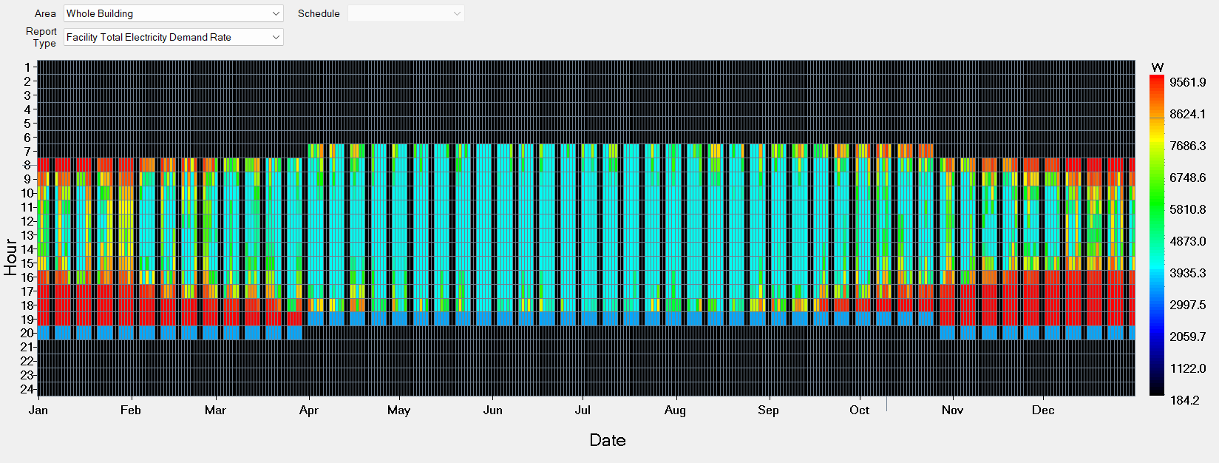Open the Area dropdown showing Whole Building
Image resolution: width=1219 pixels, height=463 pixels.
coord(173,13)
